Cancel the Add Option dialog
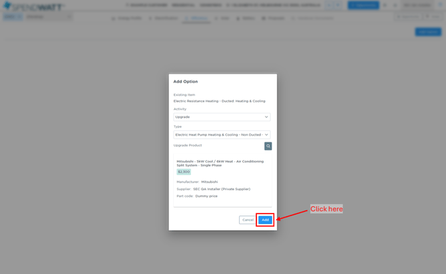446x274 pixels. coord(248,219)
